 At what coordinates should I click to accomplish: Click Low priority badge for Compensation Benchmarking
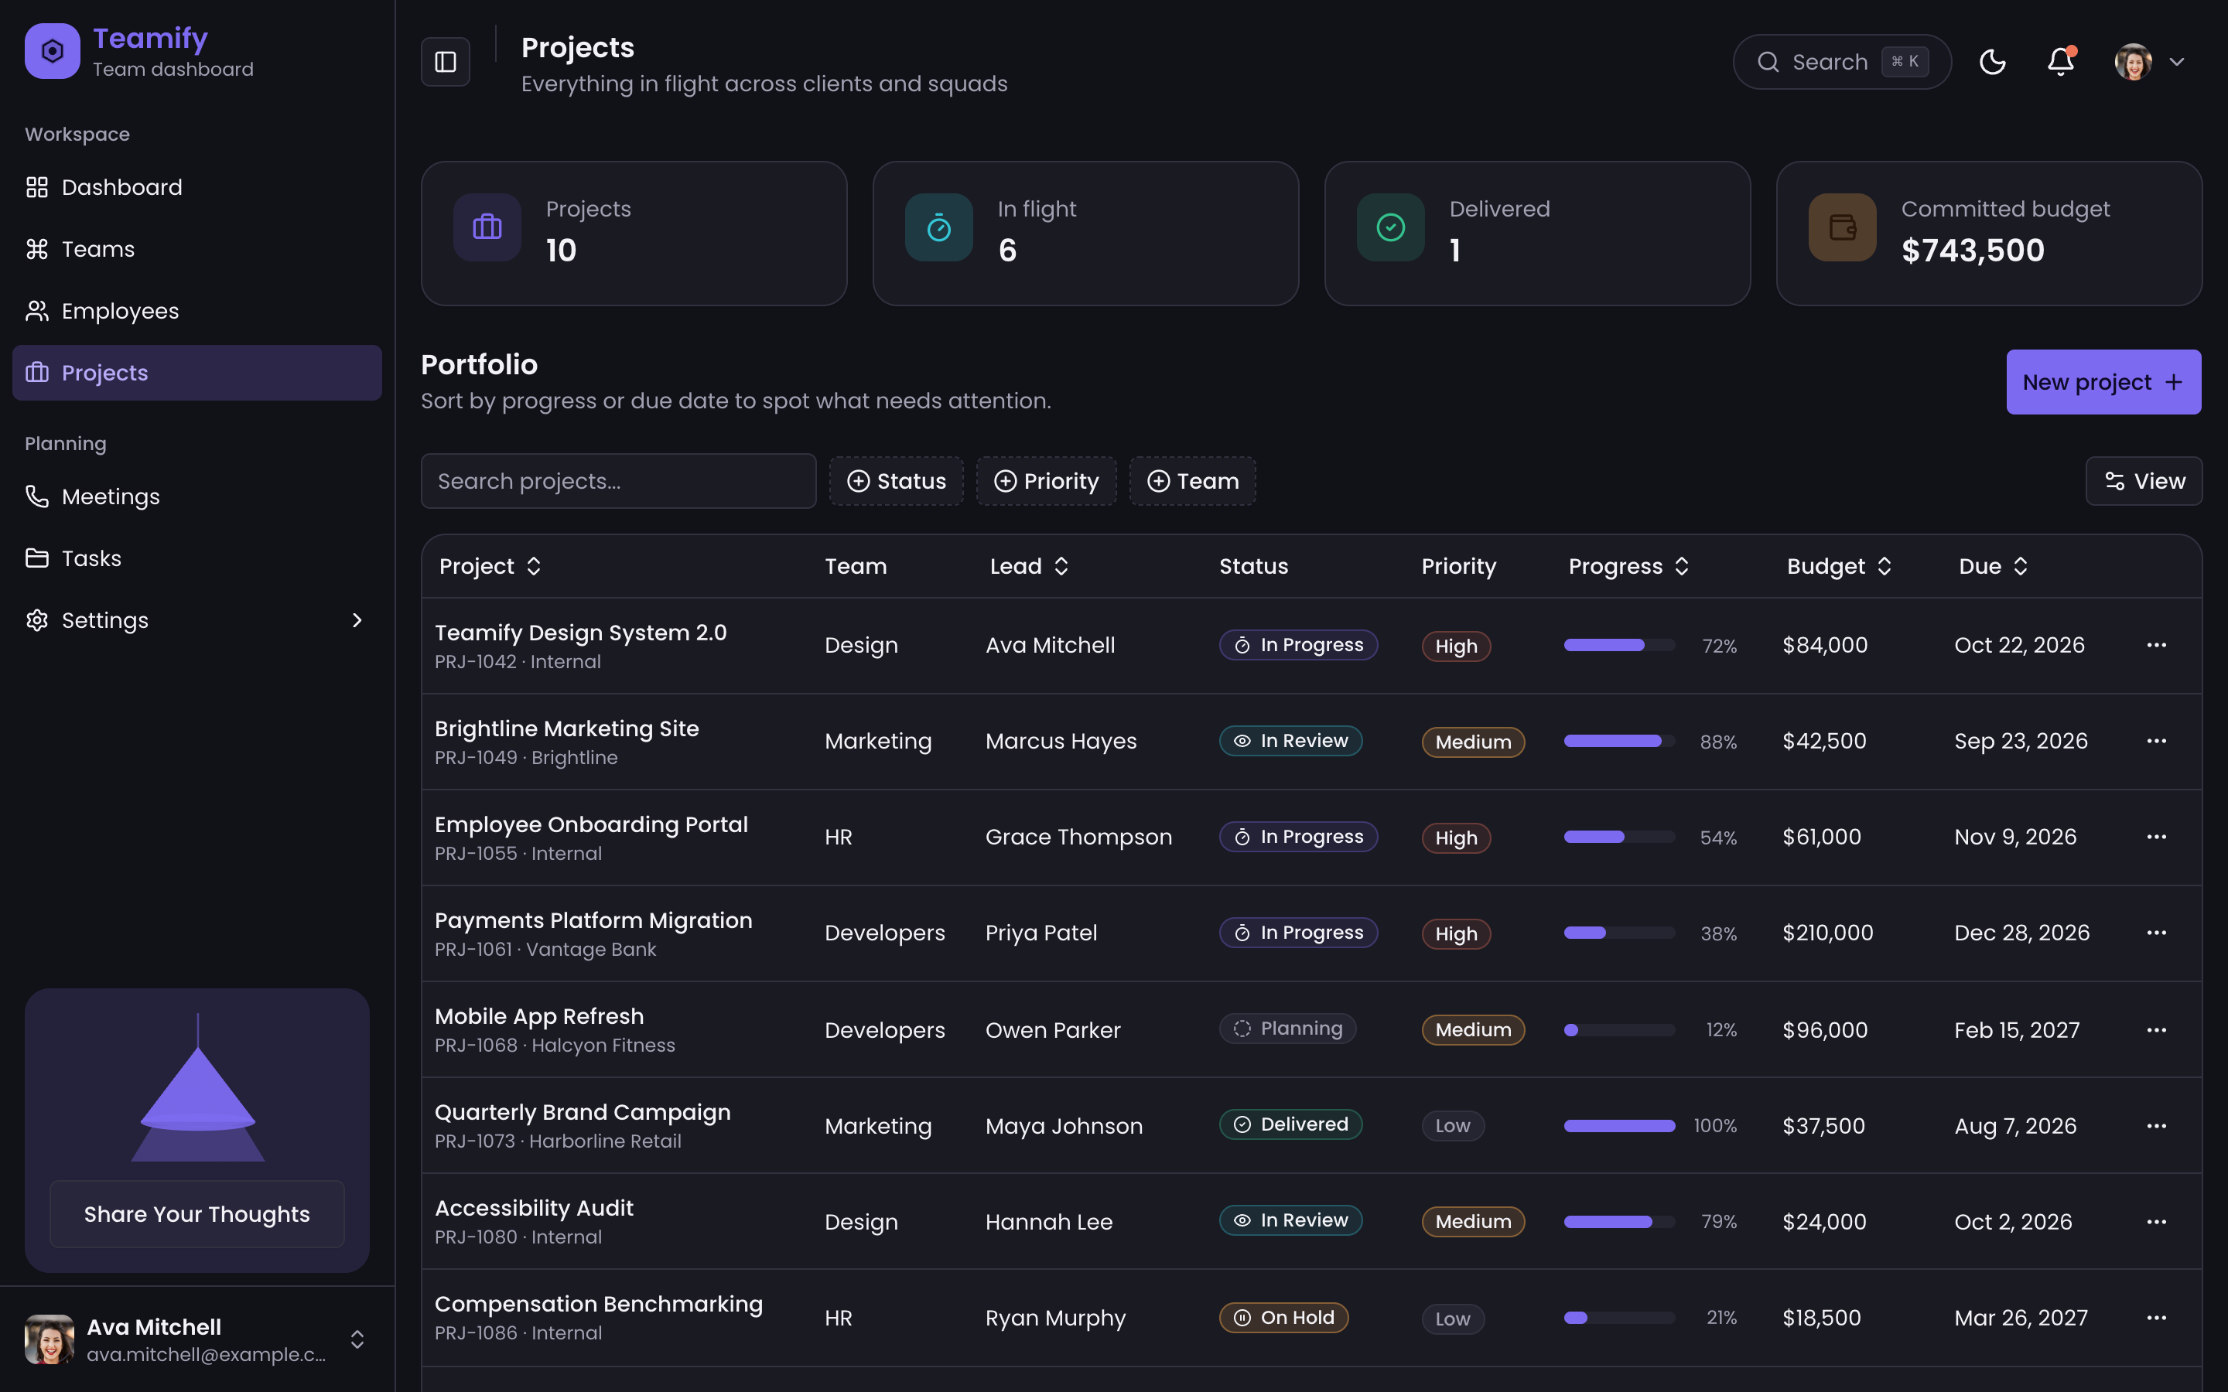pyautogui.click(x=1453, y=1319)
